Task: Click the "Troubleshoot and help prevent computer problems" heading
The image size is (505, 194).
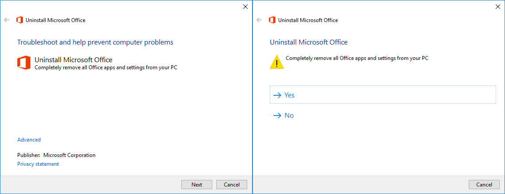Action: (95, 42)
